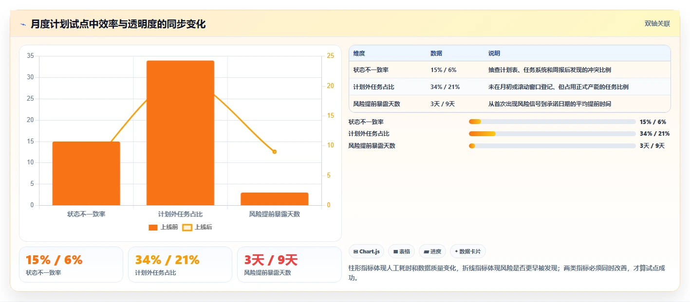Click the x-axis label 状态不一致率
This screenshot has height=302, width=690.
tap(86, 214)
